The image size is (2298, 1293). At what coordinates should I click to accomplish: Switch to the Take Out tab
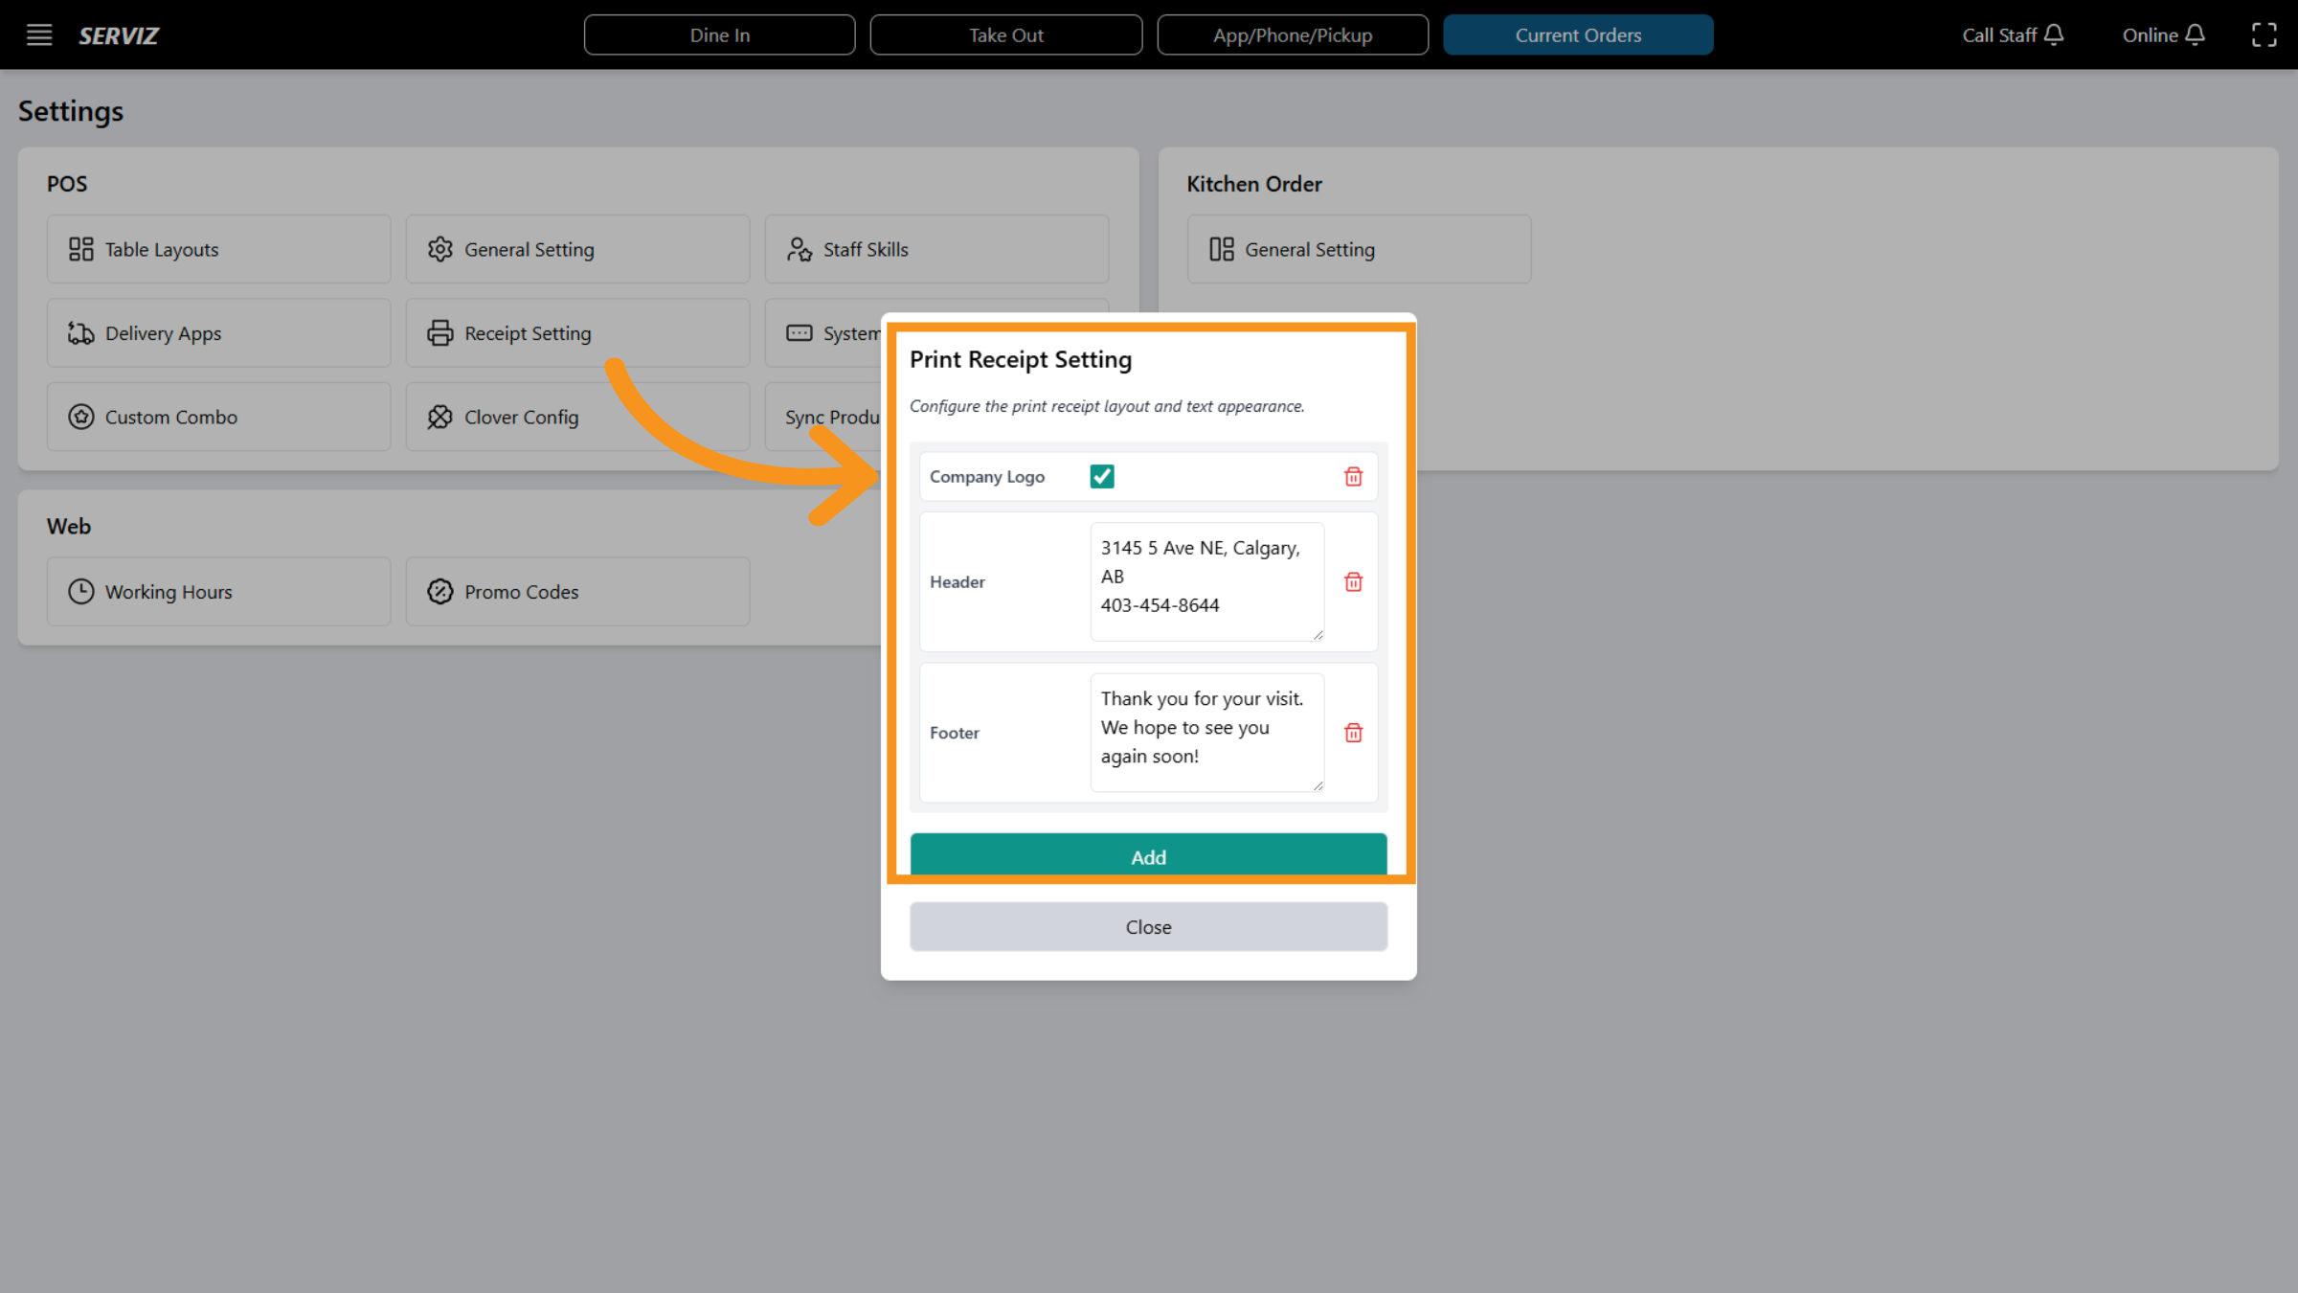1005,34
